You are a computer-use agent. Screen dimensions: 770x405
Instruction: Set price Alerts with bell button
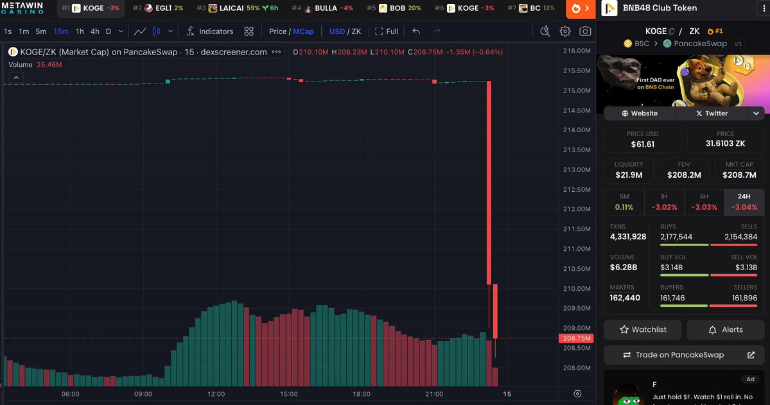[725, 330]
